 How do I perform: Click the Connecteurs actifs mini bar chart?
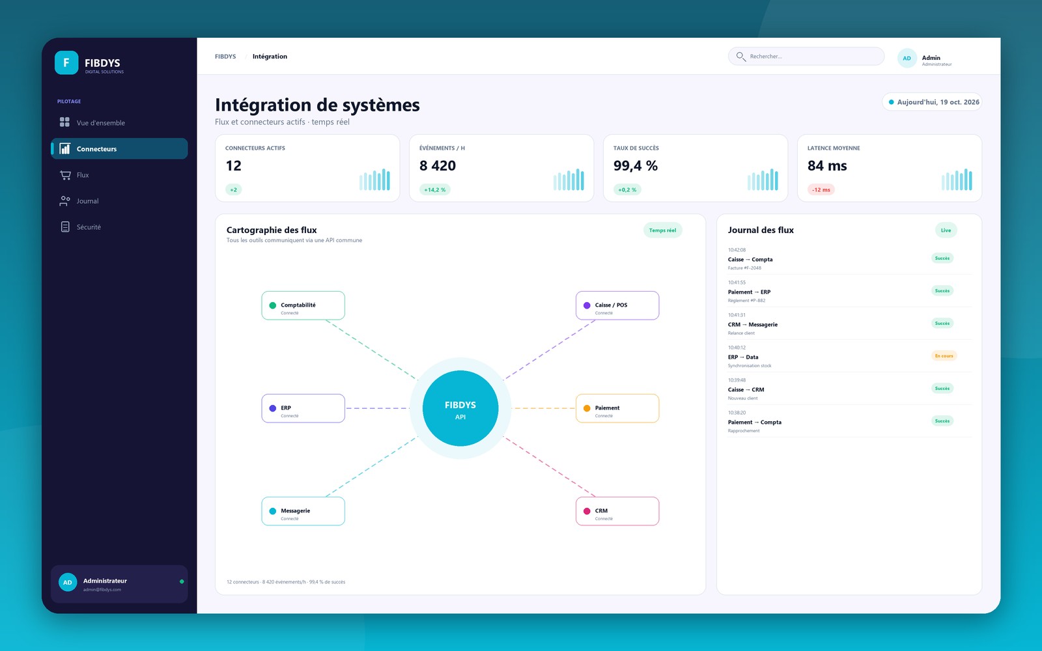(374, 179)
